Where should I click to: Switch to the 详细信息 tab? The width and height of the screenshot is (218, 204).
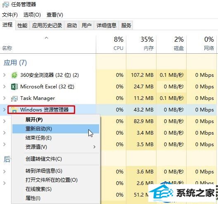tap(107, 26)
